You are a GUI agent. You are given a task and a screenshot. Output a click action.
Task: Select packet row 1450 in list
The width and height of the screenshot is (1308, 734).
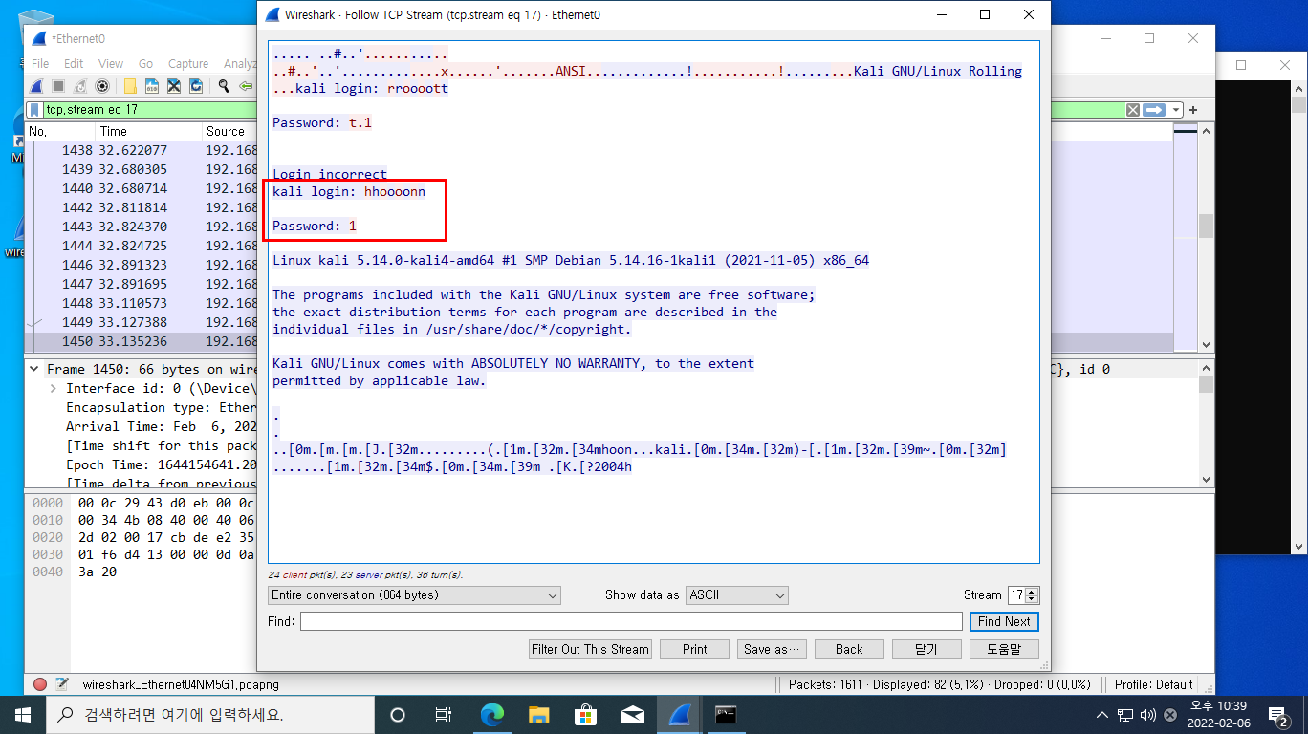click(x=142, y=341)
